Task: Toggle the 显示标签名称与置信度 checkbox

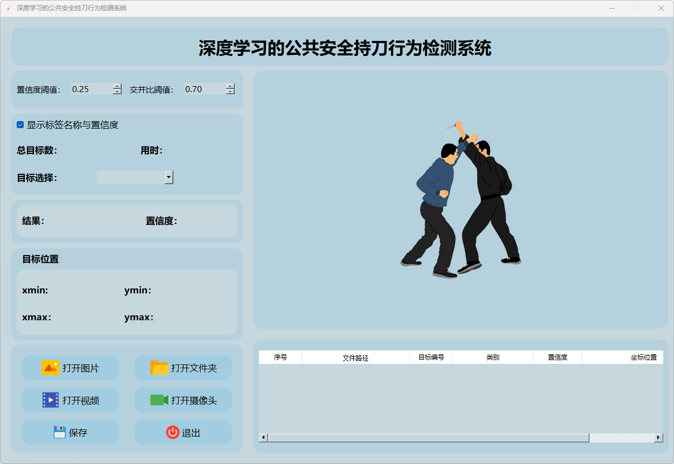Action: coord(20,125)
